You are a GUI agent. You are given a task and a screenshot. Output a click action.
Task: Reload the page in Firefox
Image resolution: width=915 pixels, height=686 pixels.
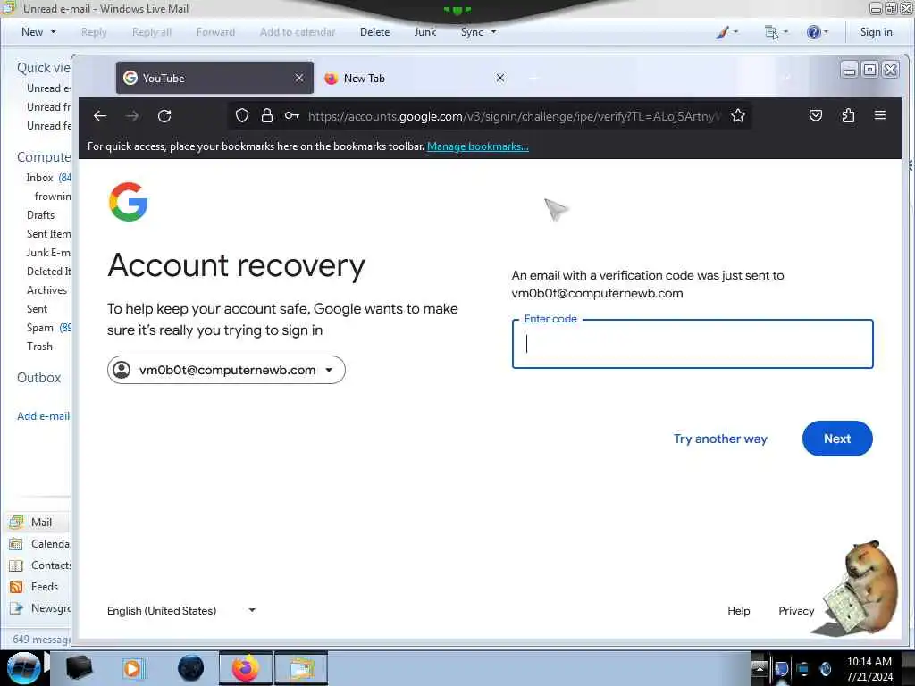(x=164, y=116)
